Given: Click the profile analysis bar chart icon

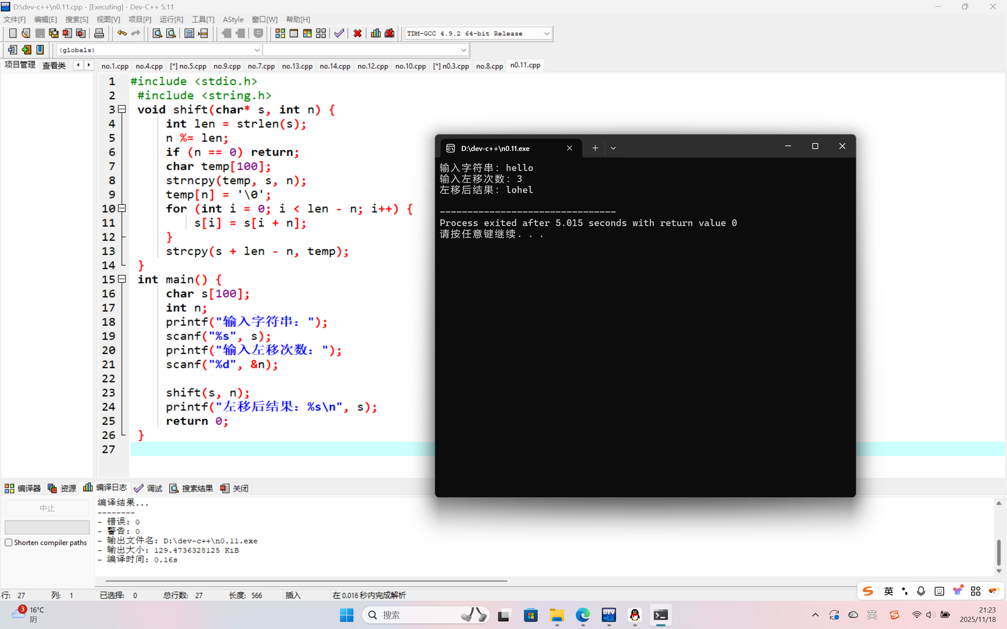Looking at the screenshot, I should pyautogui.click(x=375, y=33).
